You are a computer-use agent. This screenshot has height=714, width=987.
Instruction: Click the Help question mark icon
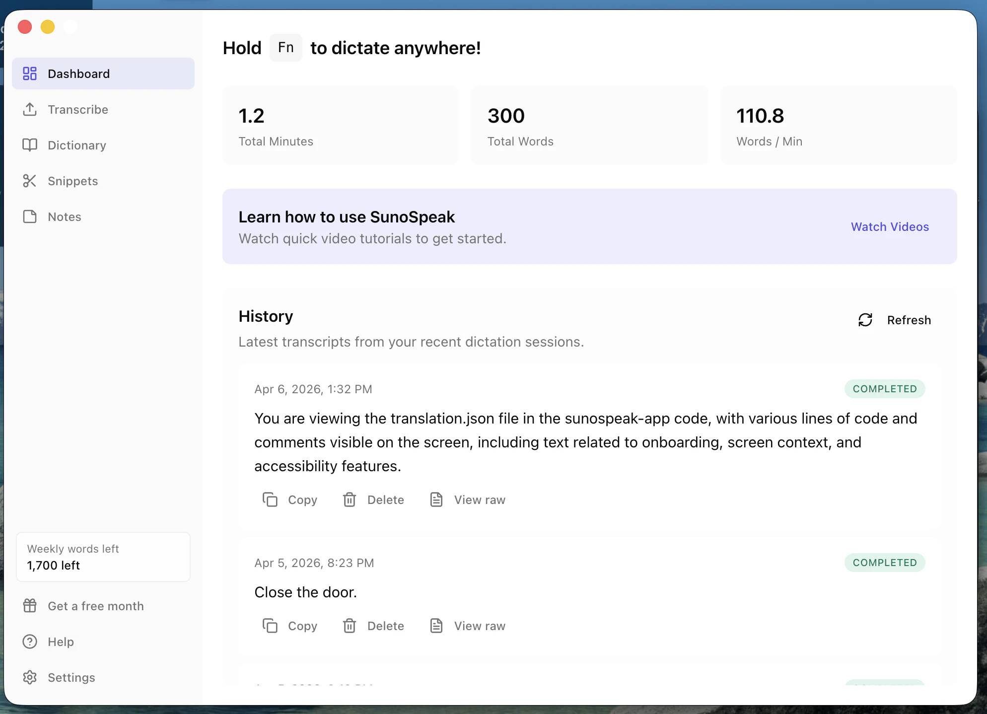(x=30, y=642)
